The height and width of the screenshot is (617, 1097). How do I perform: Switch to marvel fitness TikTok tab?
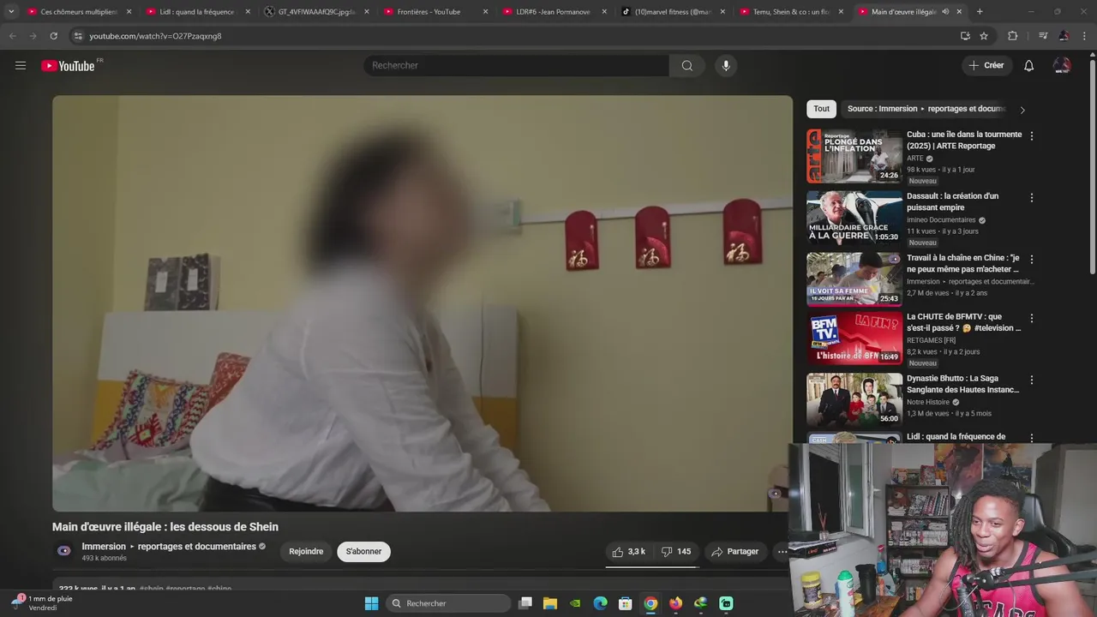673,12
